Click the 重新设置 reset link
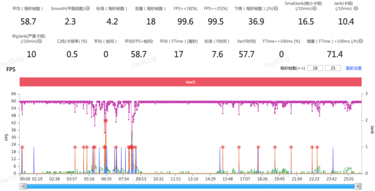The width and height of the screenshot is (375, 191). click(354, 68)
